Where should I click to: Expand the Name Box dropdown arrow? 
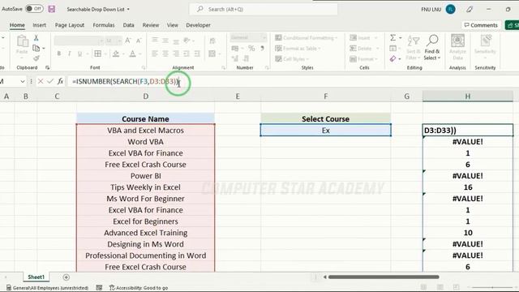(x=22, y=81)
